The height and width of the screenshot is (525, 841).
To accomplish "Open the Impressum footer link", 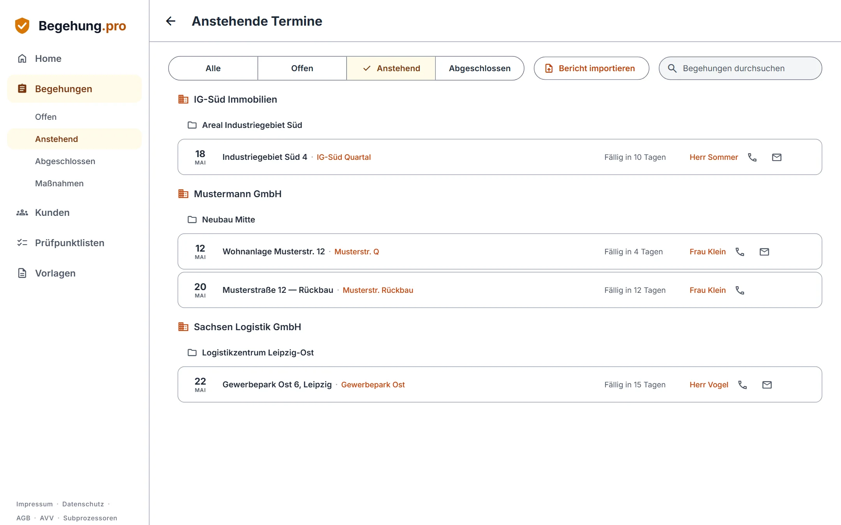I will click(34, 504).
